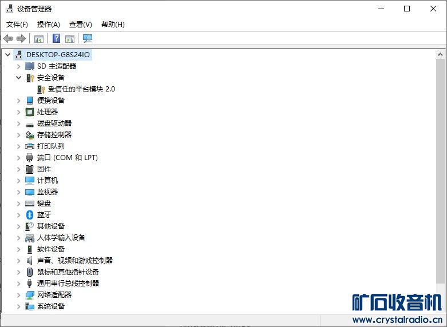The width and height of the screenshot is (447, 327).
Task: Expand the 其他设备 node
Action: 18,226
